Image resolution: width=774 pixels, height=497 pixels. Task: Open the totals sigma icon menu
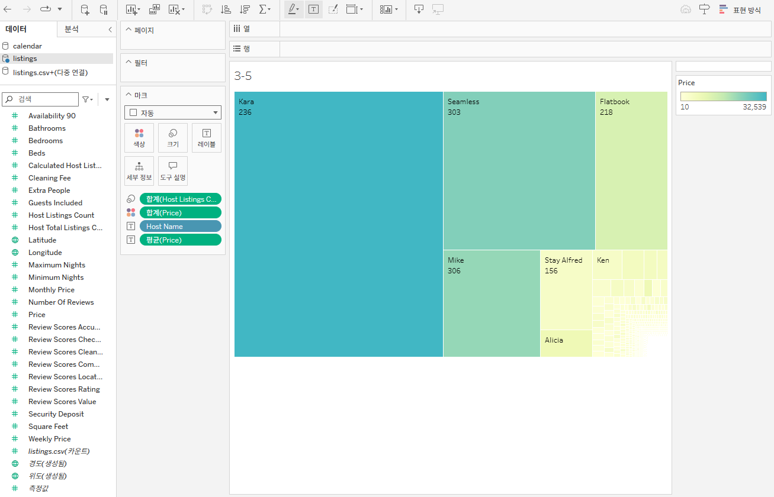263,9
